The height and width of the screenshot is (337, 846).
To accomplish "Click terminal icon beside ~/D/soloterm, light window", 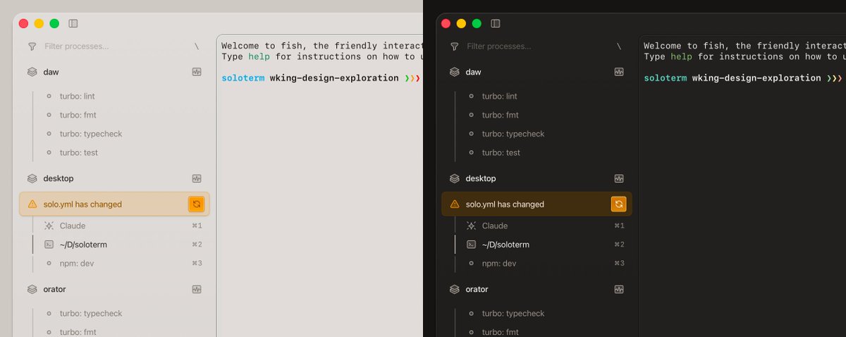I will click(49, 245).
